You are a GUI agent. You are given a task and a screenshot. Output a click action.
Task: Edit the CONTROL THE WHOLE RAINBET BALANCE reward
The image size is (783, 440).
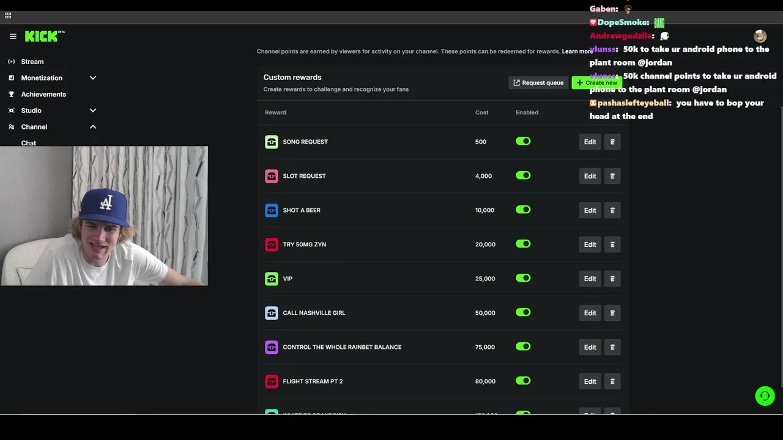(590, 347)
